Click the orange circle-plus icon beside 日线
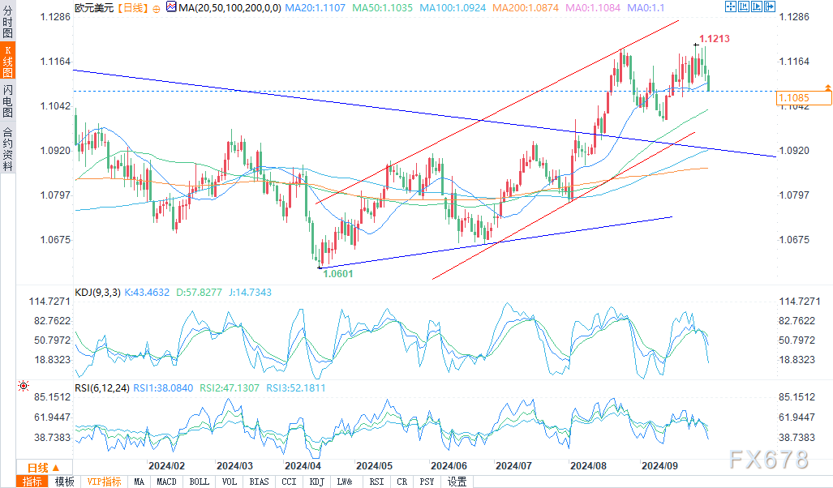The width and height of the screenshot is (833, 488). click(x=157, y=8)
